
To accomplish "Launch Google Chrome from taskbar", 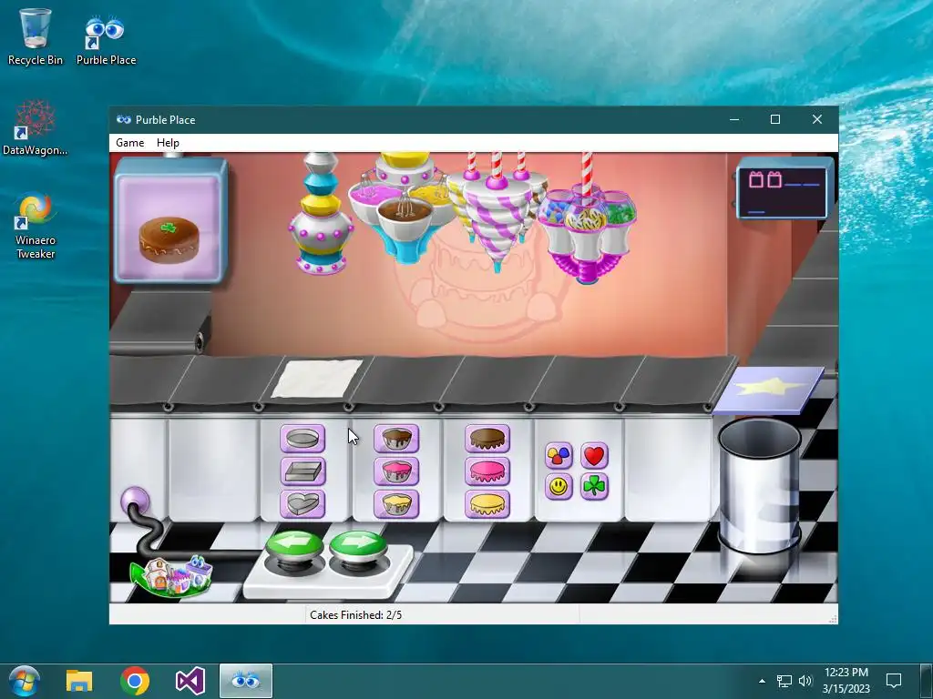I will coord(135,681).
